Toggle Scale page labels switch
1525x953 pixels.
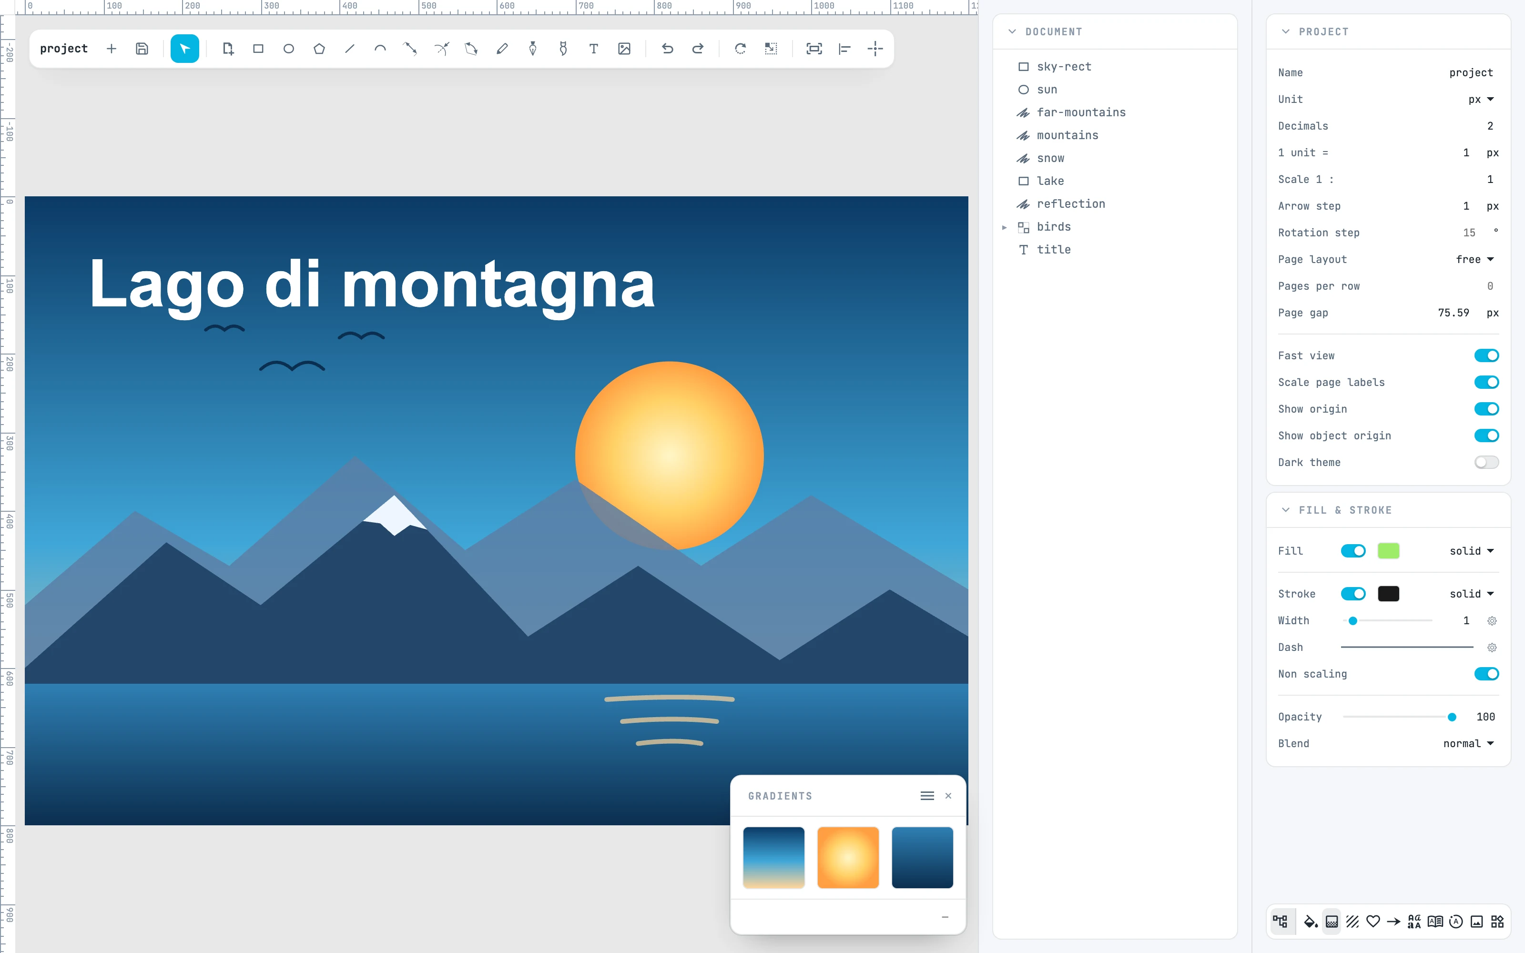click(x=1486, y=382)
